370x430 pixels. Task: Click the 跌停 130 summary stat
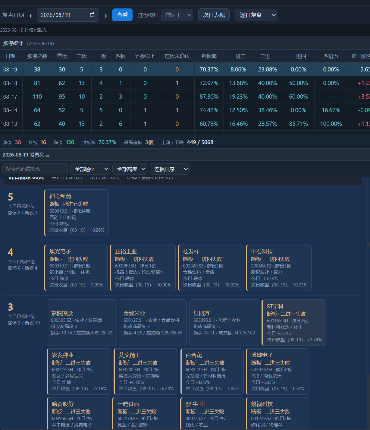64,142
